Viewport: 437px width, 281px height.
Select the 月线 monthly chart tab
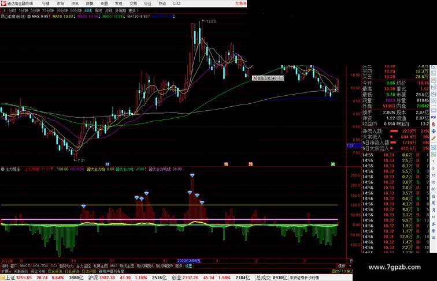109,10
